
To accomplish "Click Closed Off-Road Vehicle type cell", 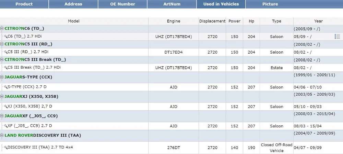I will [276, 148].
